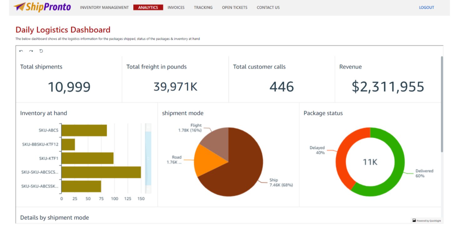This screenshot has width=456, height=230.
Task: Click the Delayed orange donut segment
Action: click(x=342, y=156)
